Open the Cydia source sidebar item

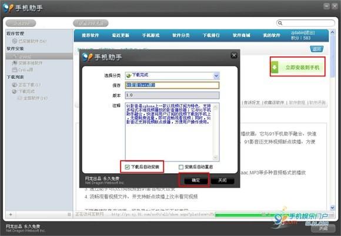point(23,70)
